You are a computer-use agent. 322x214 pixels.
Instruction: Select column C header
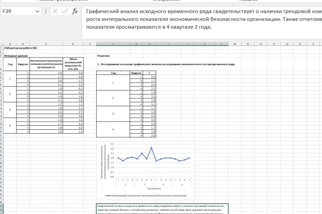coord(46,44)
